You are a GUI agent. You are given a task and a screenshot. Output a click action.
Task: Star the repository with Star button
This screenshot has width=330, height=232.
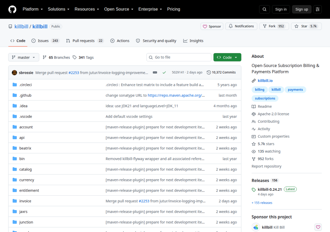(x=306, y=26)
